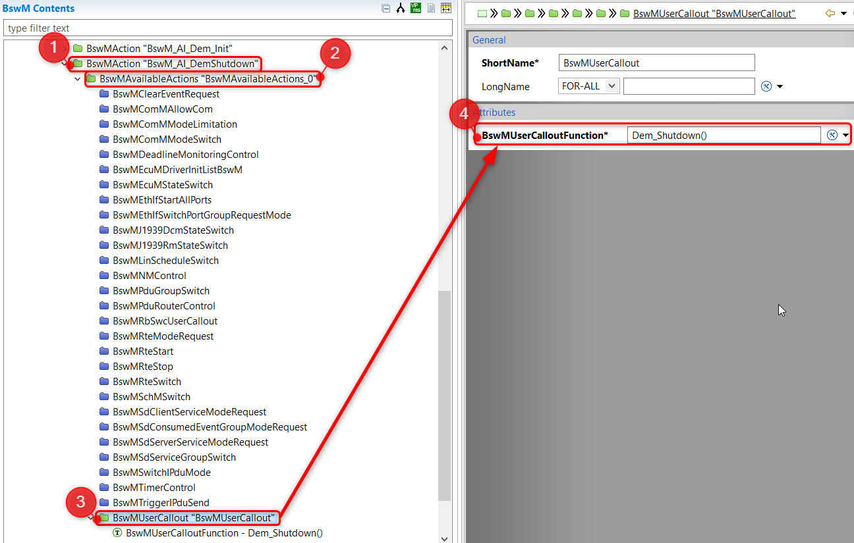Image resolution: width=854 pixels, height=543 pixels.
Task: Click the collapse all icon in BswM Contents
Action: coord(387,9)
